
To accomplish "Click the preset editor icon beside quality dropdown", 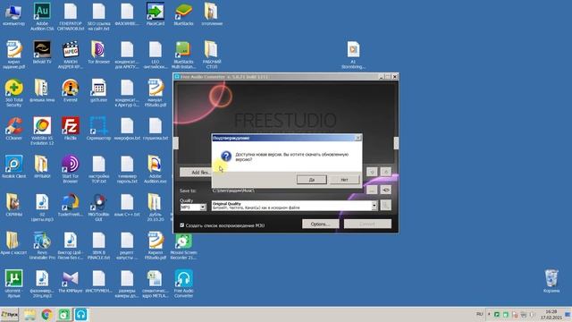I will point(386,205).
